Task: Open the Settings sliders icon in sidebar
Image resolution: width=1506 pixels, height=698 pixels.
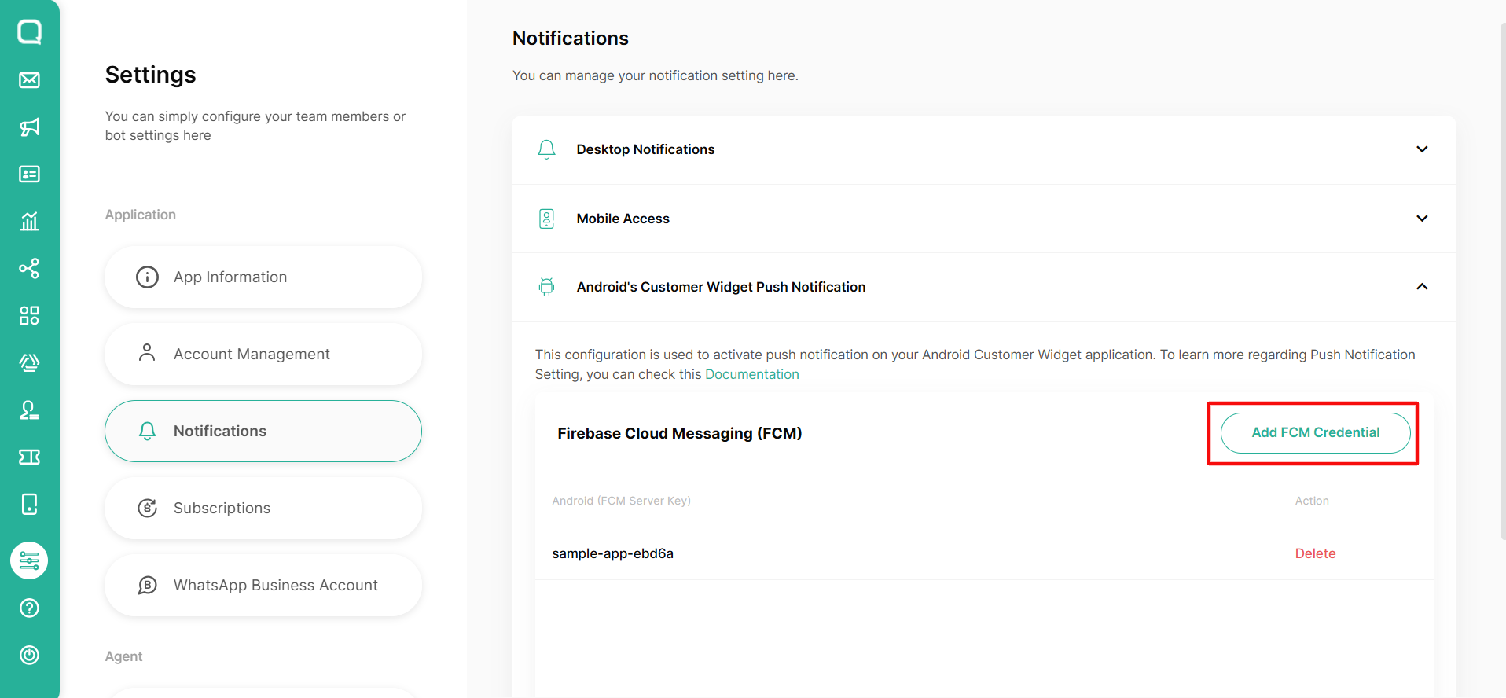Action: (30, 560)
